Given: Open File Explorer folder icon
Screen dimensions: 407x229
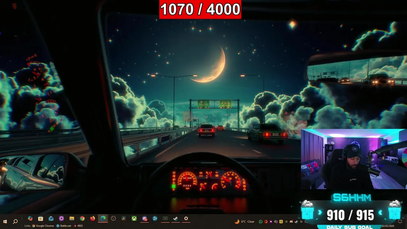Looking at the screenshot, I should click(x=72, y=219).
